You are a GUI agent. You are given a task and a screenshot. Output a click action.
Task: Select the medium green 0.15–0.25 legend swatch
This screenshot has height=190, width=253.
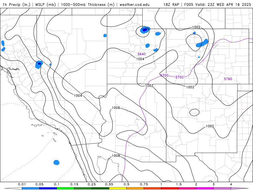click(x=83, y=188)
